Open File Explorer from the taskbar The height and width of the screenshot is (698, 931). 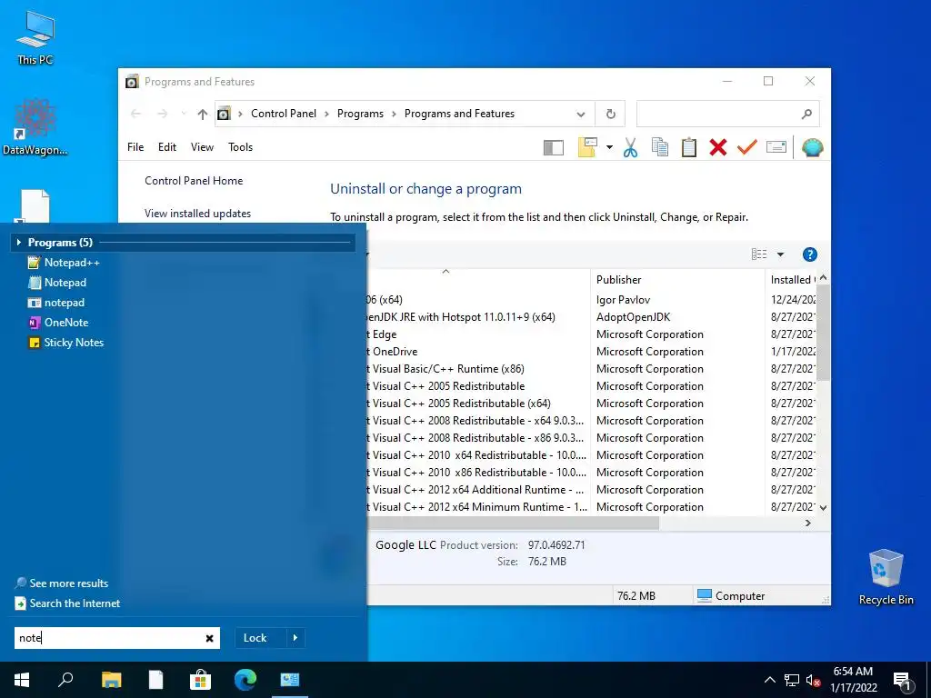[111, 680]
